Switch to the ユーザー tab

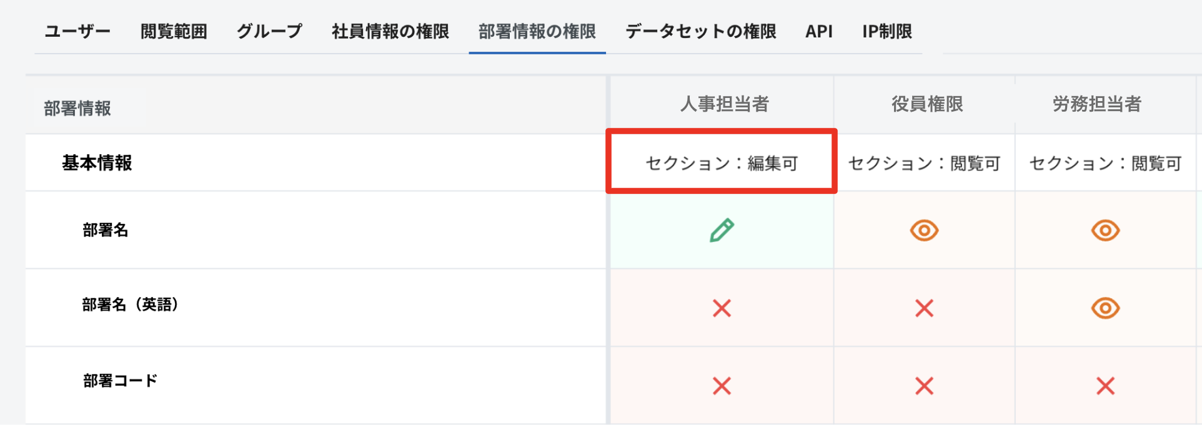pyautogui.click(x=77, y=31)
